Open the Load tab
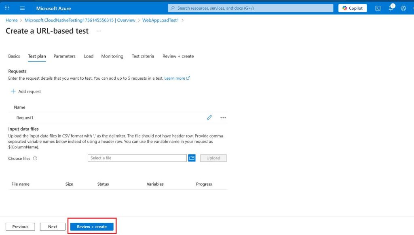Screen dimensions: 414x235 click(89, 56)
